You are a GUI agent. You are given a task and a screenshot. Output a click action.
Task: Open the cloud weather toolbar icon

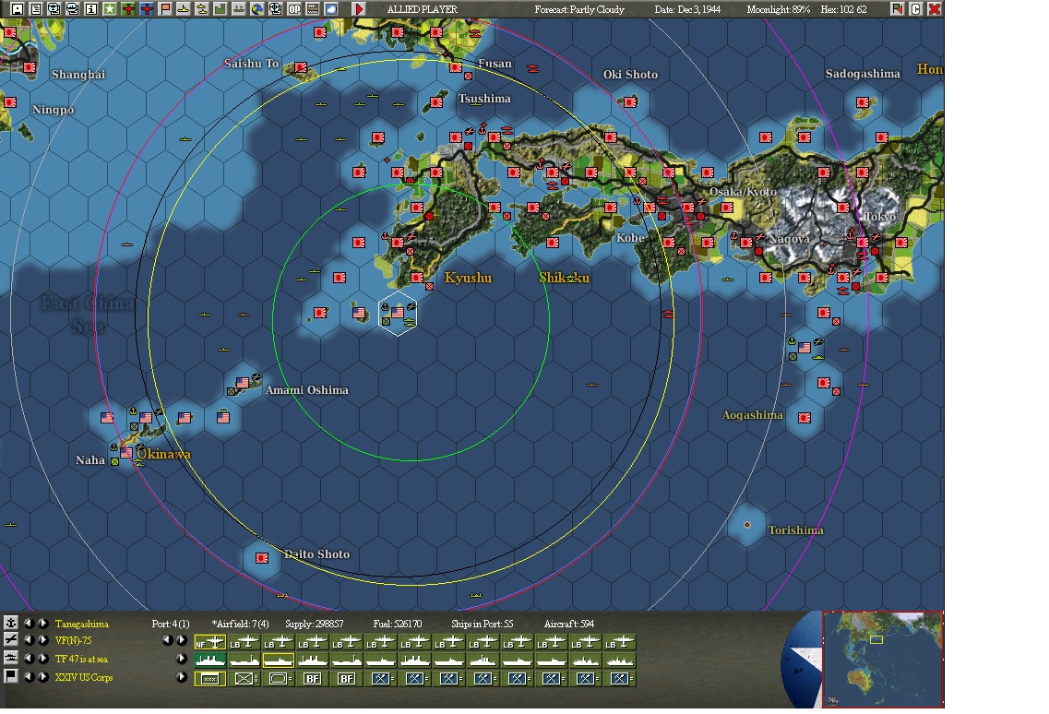(x=330, y=9)
